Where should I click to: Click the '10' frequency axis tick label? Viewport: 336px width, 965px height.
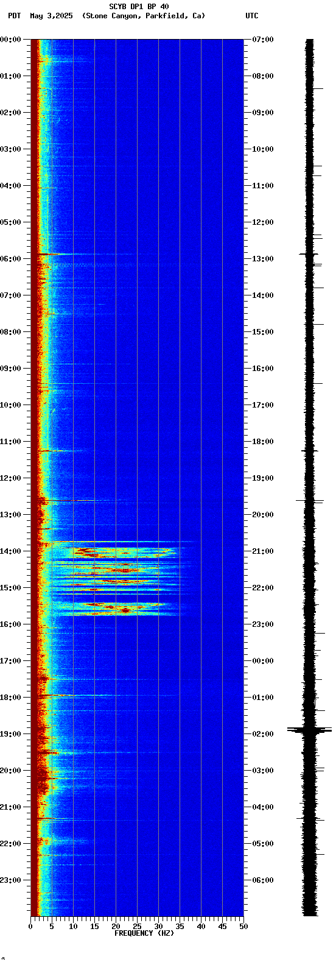pyautogui.click(x=73, y=927)
